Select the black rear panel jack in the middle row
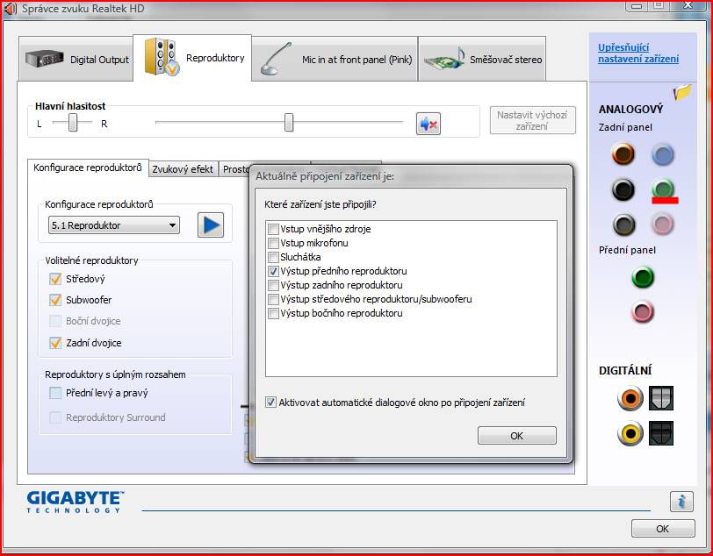 point(623,189)
